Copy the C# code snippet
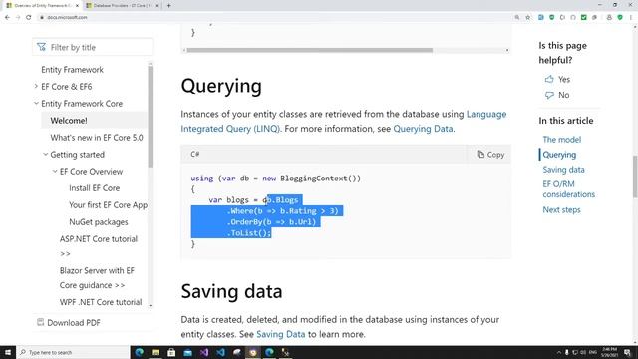The width and height of the screenshot is (638, 359). (490, 155)
